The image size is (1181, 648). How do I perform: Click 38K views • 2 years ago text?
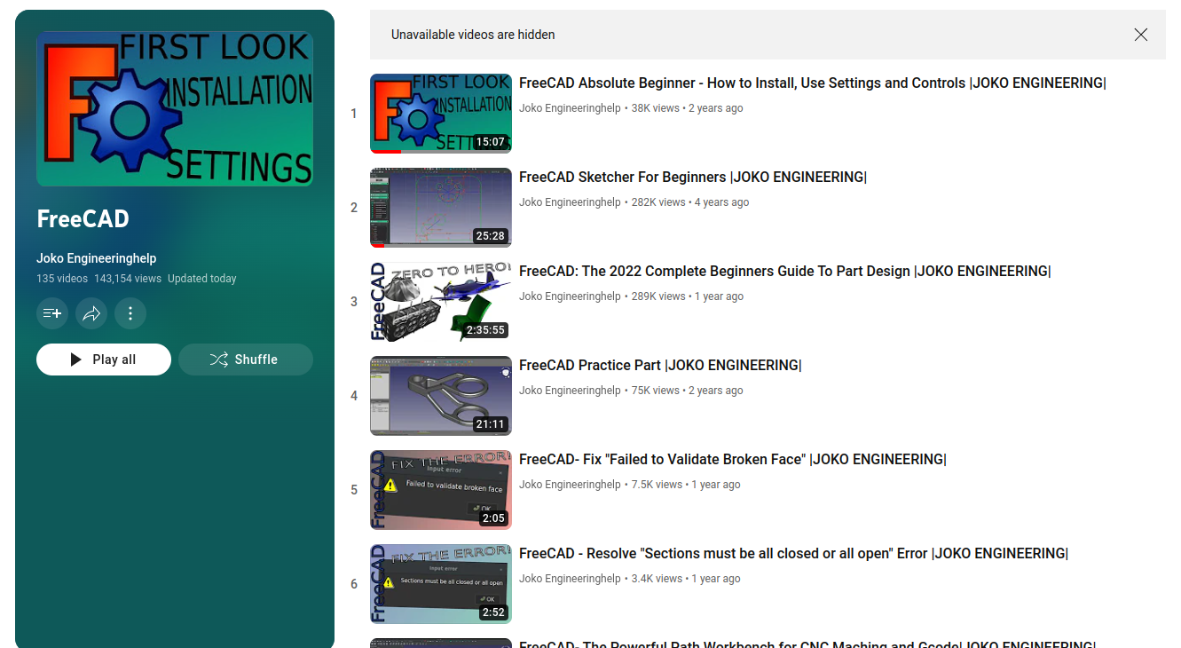tap(688, 108)
